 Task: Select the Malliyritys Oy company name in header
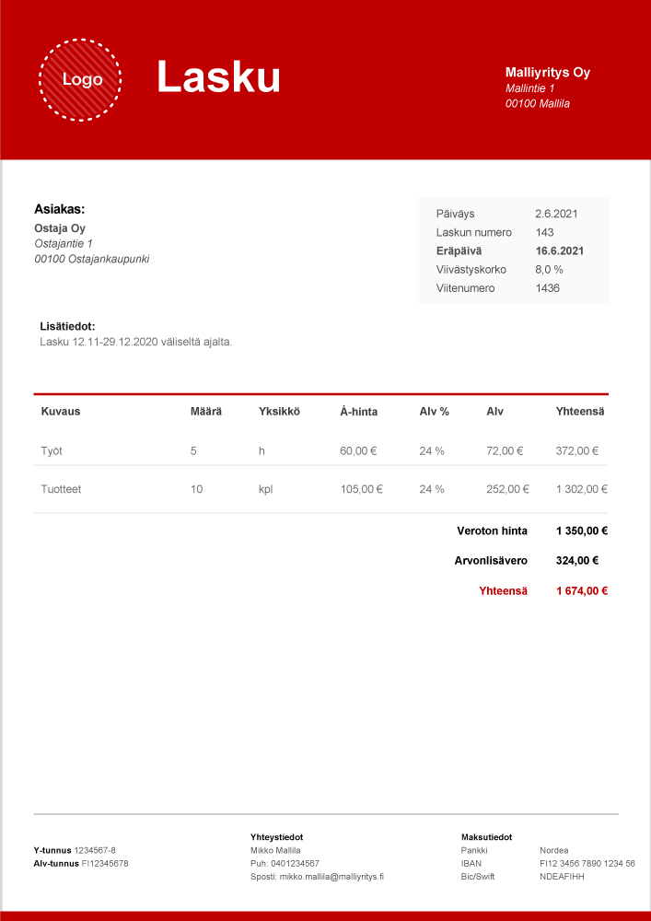(x=547, y=72)
